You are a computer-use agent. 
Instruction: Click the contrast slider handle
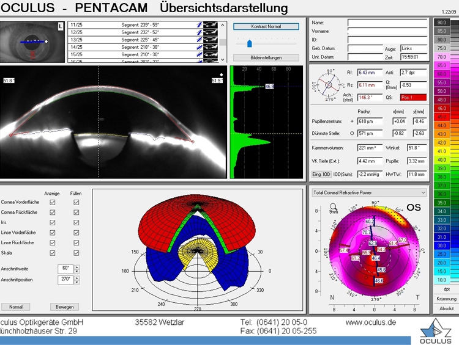tap(250, 43)
